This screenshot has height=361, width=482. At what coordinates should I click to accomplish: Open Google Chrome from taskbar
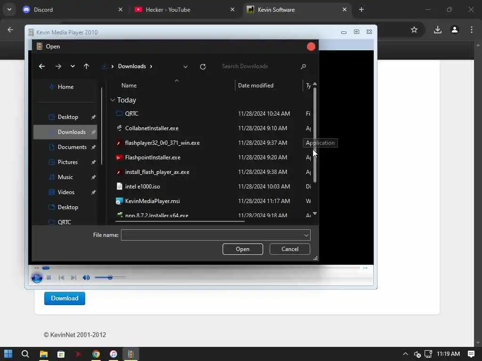tap(96, 354)
